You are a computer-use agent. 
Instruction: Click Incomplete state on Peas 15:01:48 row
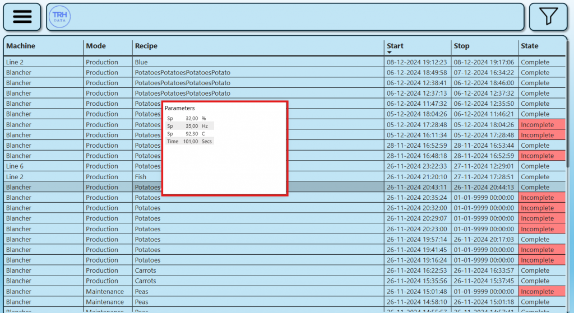(x=537, y=292)
